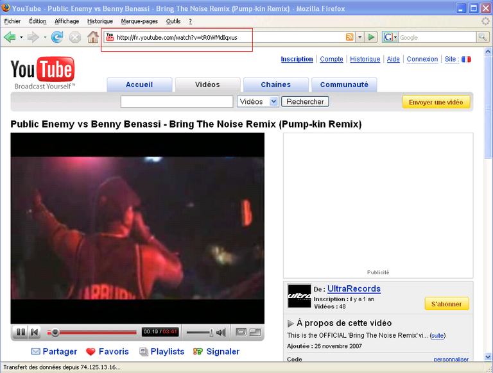Click the YouTube logo
Image resolution: width=493 pixels, height=373 pixels.
point(43,73)
